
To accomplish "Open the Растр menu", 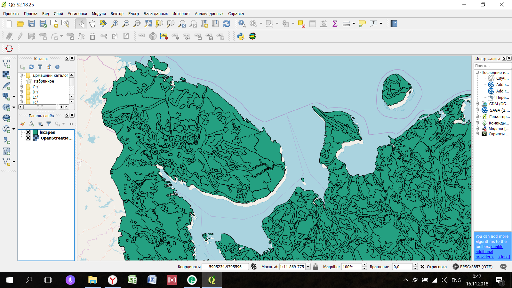I will pos(133,14).
